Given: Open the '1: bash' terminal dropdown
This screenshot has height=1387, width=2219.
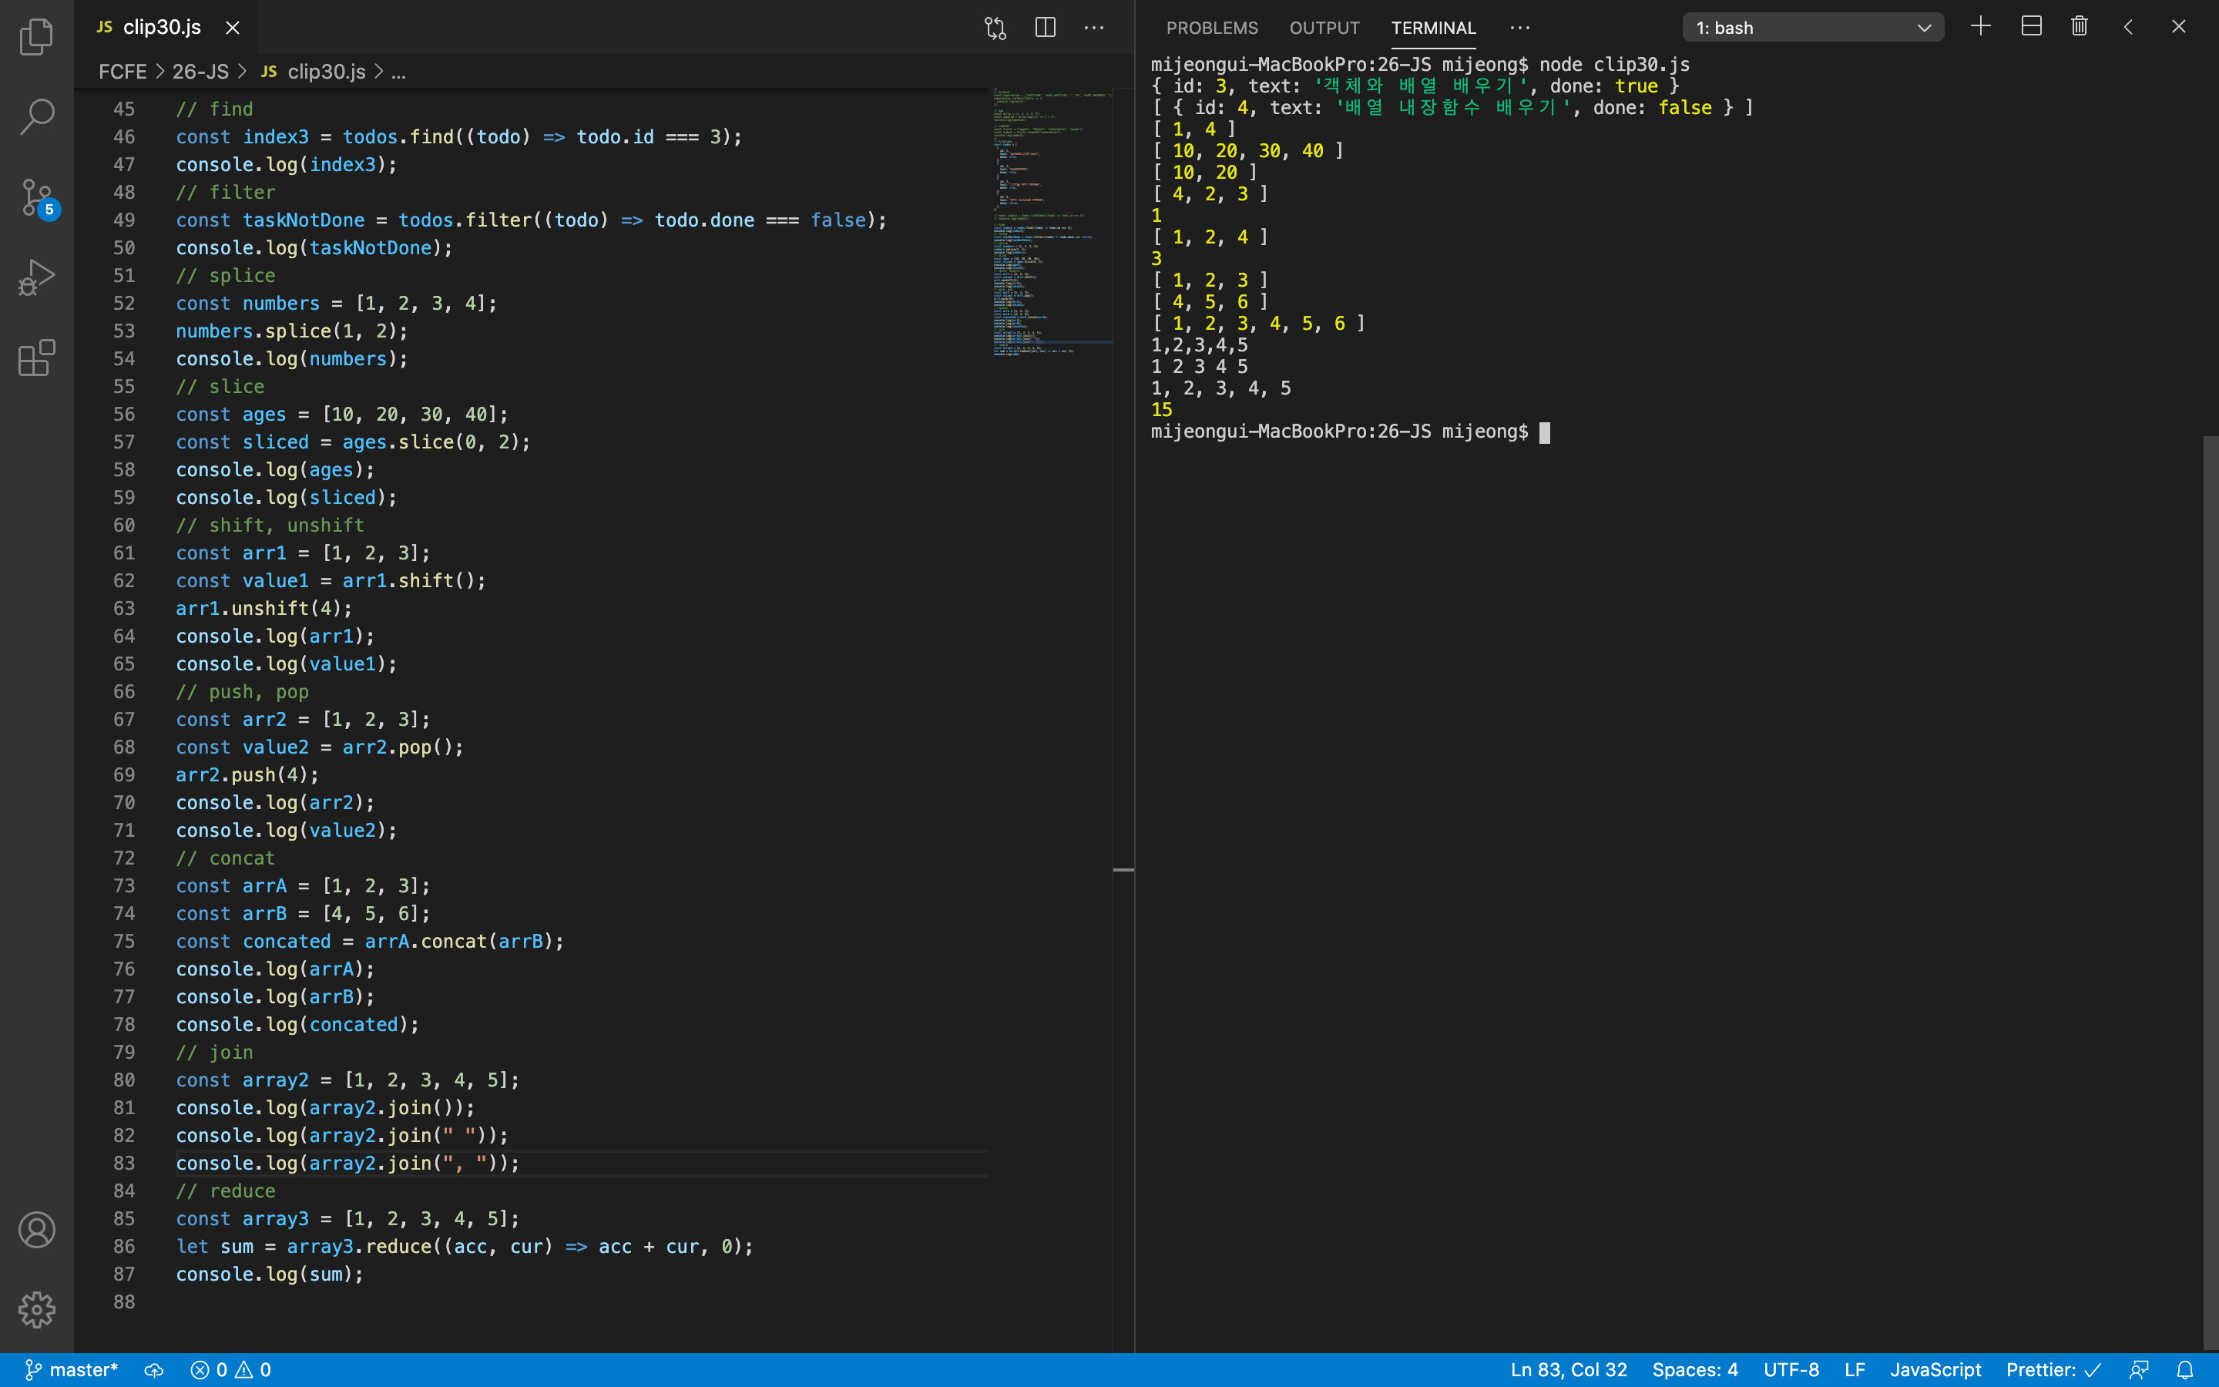Looking at the screenshot, I should tap(1813, 28).
